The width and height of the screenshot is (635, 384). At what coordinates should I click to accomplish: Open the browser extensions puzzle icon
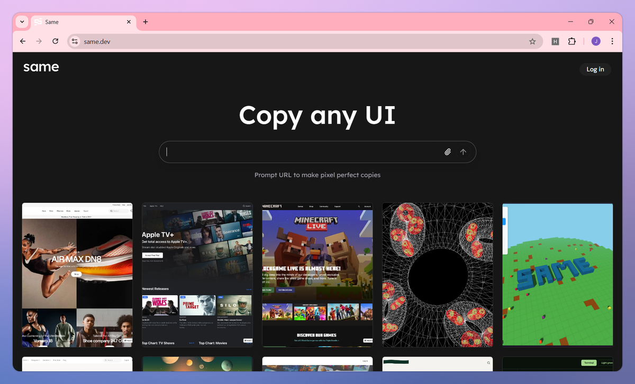coord(572,41)
